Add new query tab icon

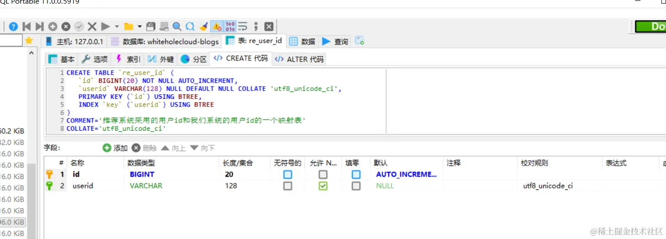point(359,41)
